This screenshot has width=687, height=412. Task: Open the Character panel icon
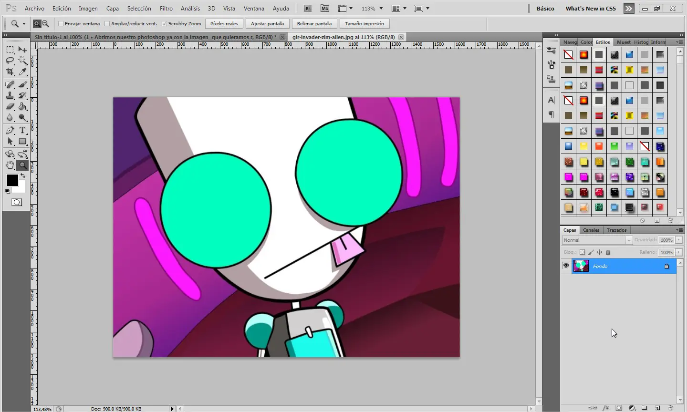tap(552, 100)
